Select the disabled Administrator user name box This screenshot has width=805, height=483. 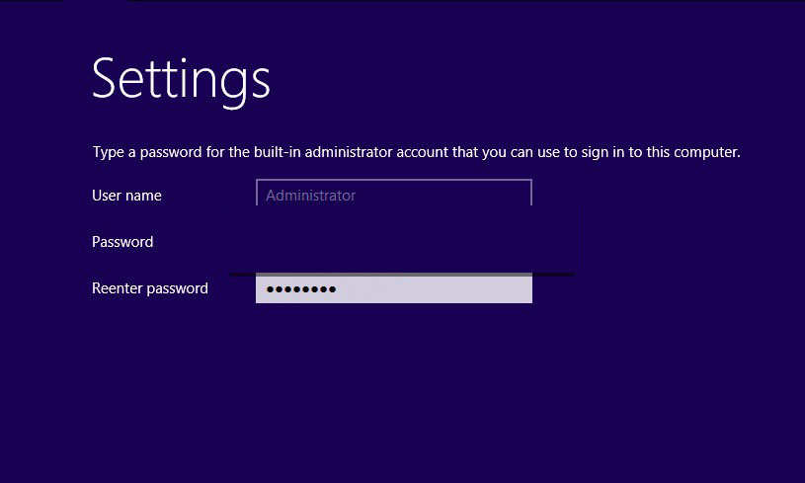(x=394, y=193)
